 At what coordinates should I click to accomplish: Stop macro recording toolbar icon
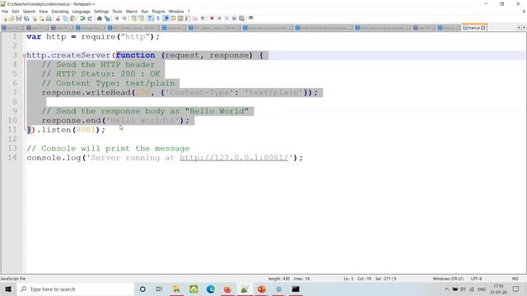(219, 18)
